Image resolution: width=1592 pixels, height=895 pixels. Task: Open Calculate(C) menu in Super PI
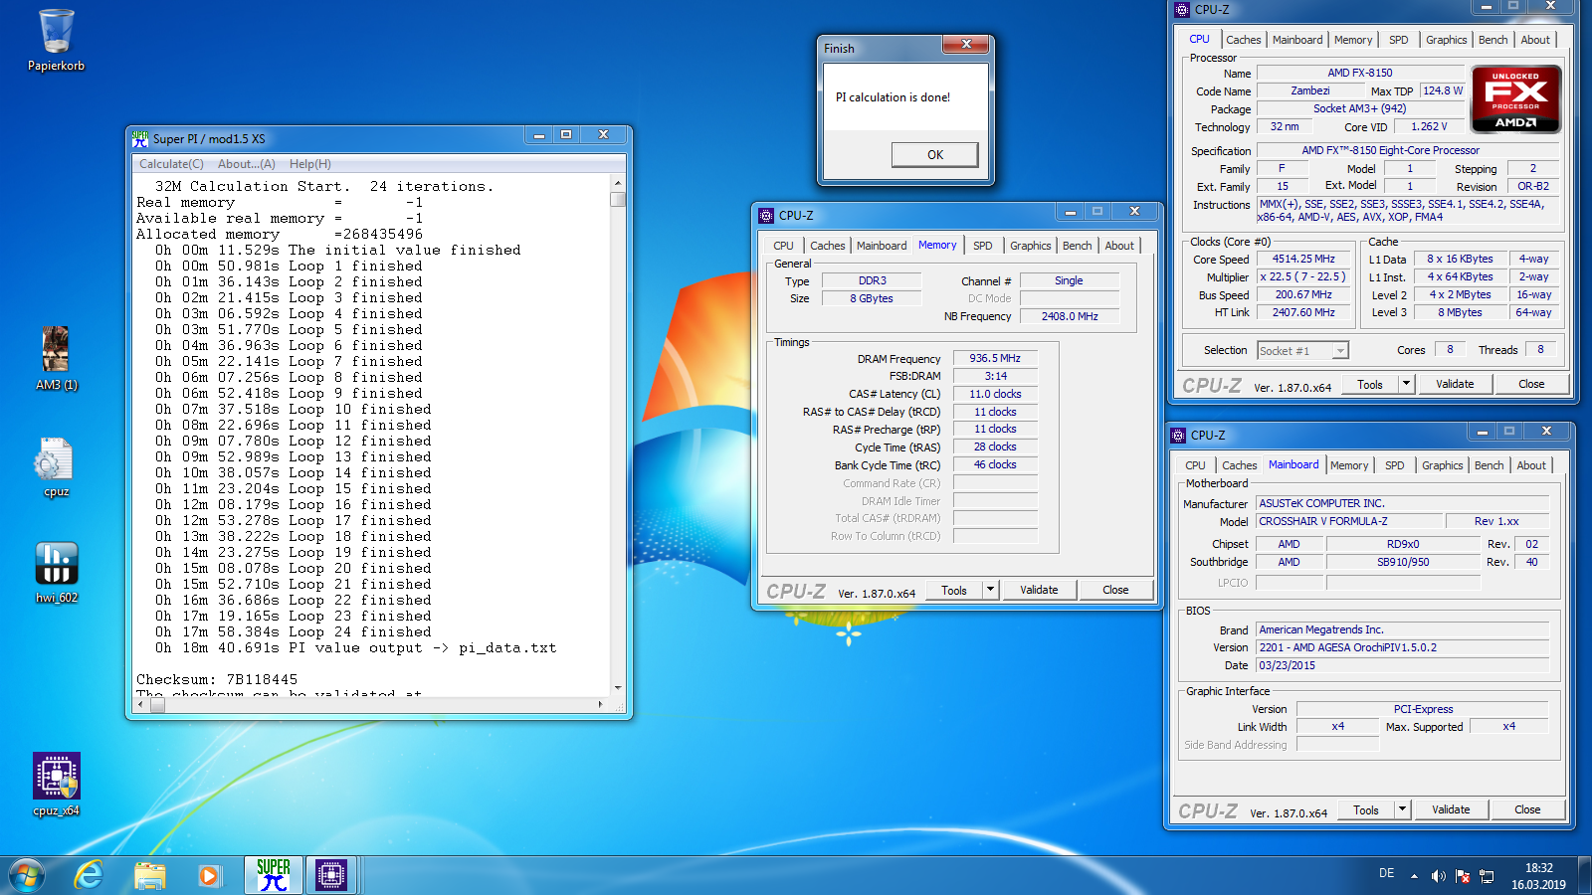coord(171,164)
